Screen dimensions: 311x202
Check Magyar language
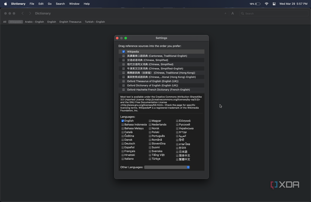click(x=150, y=121)
